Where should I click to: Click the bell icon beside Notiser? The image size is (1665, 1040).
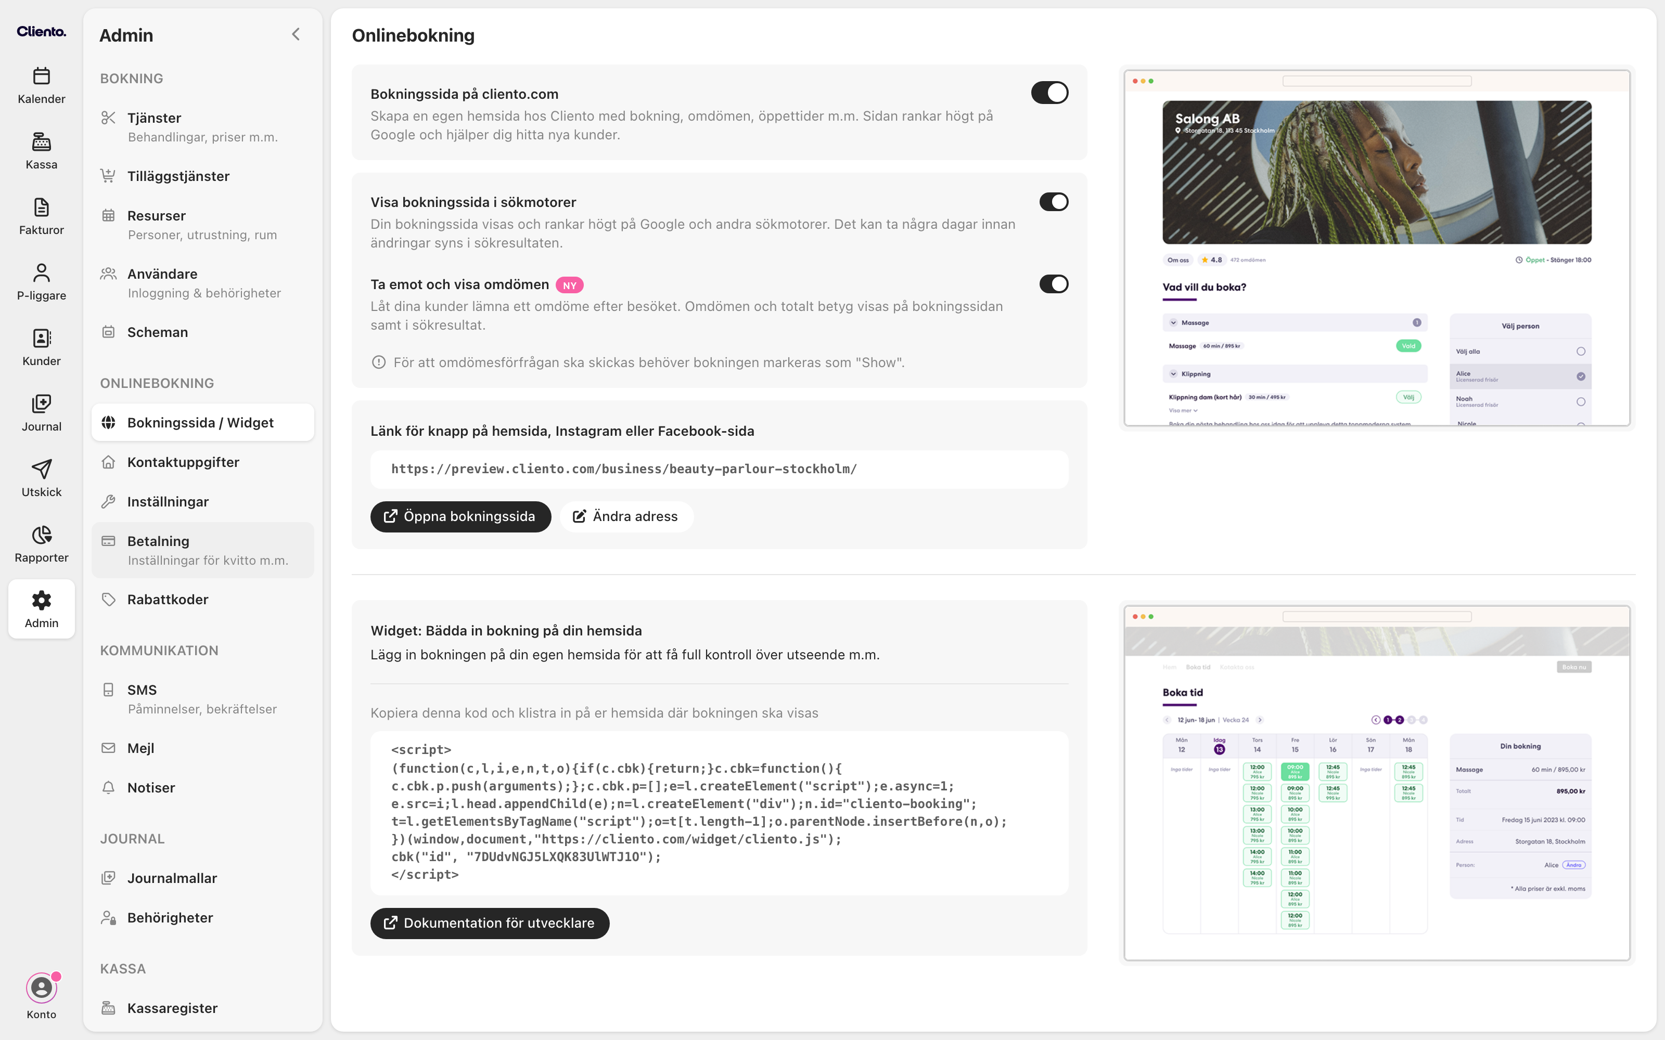(x=108, y=787)
